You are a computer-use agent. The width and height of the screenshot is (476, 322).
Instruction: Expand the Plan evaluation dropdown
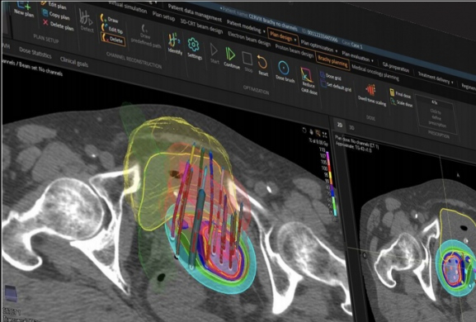tap(372, 61)
